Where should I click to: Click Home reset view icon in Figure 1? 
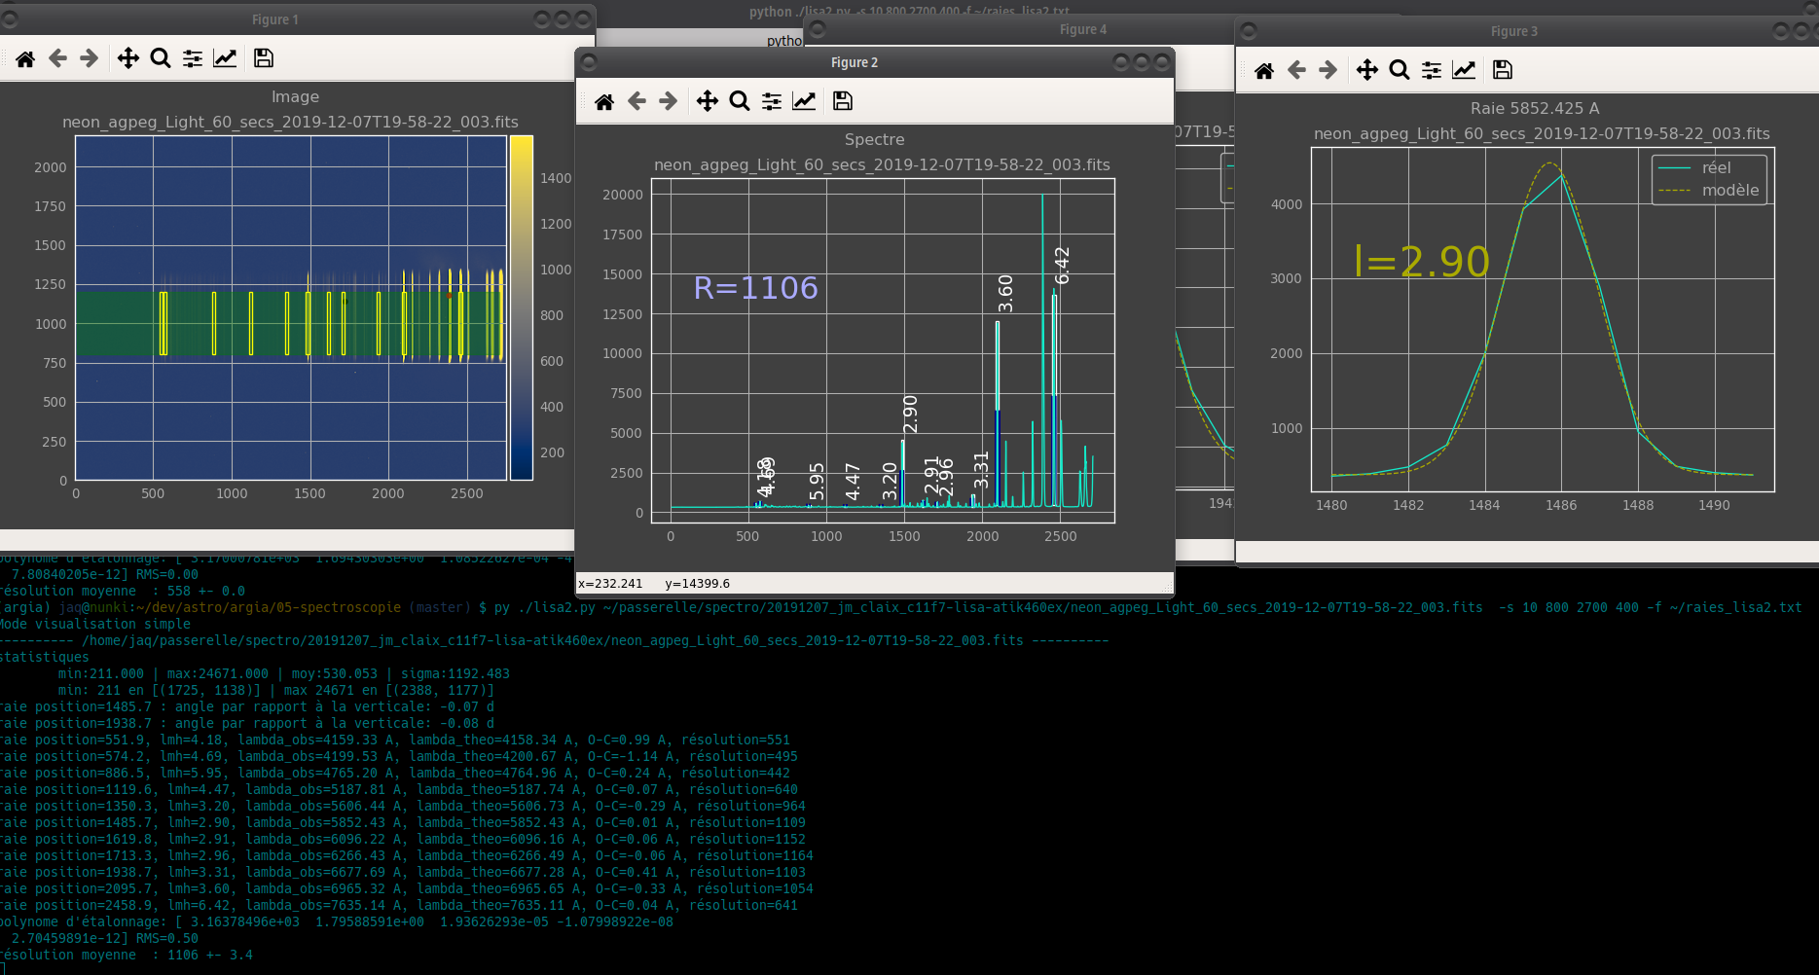click(25, 58)
